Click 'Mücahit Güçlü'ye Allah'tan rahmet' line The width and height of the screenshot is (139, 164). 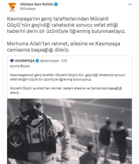point(66,91)
